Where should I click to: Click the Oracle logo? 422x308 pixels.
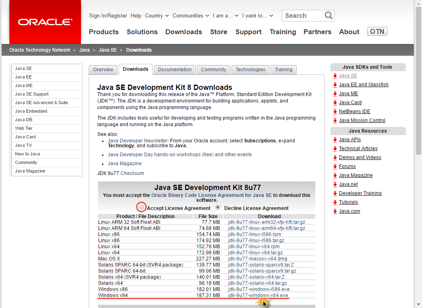click(x=45, y=22)
